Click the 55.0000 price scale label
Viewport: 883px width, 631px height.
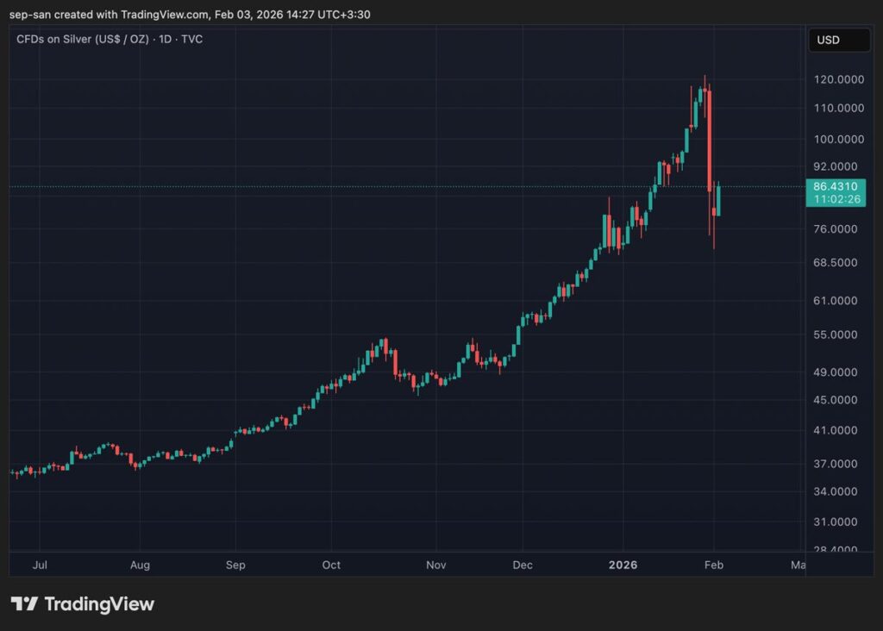[x=835, y=334]
